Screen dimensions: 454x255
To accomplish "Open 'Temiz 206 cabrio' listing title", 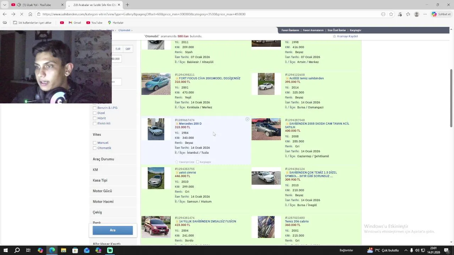I will tap(297, 221).
